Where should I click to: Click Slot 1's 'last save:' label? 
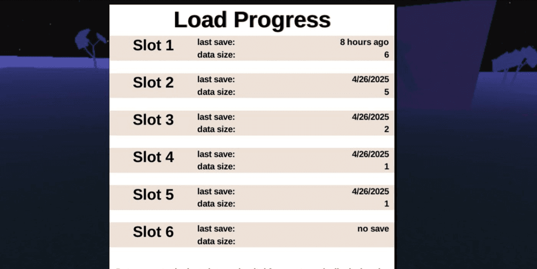pos(216,42)
